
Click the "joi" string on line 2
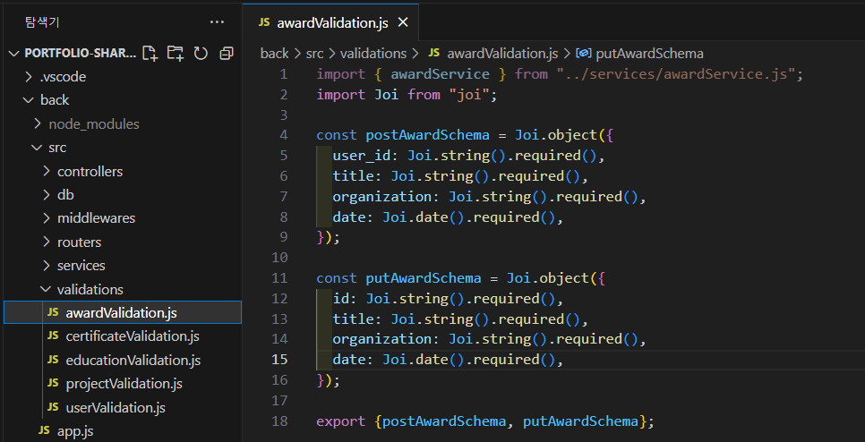coord(469,95)
